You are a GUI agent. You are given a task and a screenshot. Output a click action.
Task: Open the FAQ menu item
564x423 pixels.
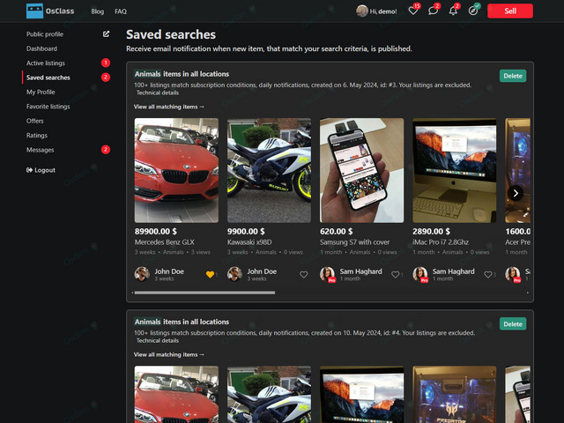121,11
